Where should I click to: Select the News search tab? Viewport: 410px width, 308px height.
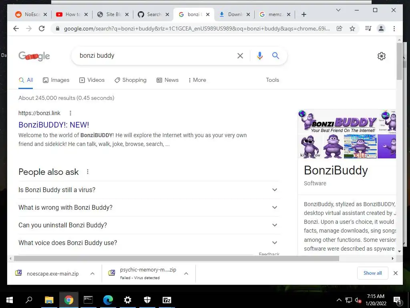coord(167,80)
